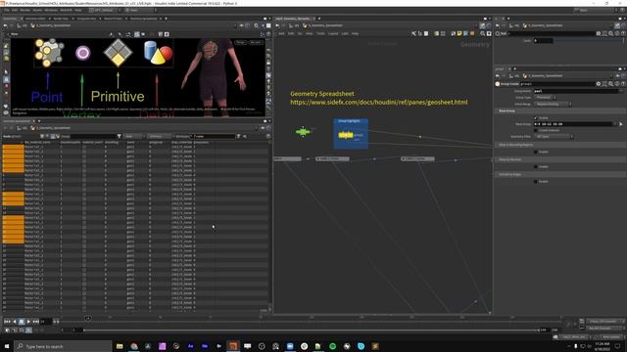The width and height of the screenshot is (627, 352).
Task: Switch to the Geometry Spreadsheet pane tab
Action: pos(17,121)
